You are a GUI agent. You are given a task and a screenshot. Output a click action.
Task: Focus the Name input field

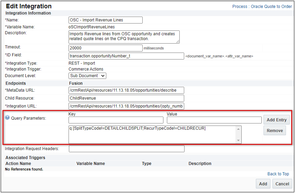106,20
